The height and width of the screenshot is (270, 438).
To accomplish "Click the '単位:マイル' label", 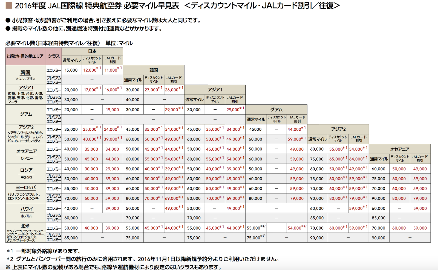I will coord(119,43).
